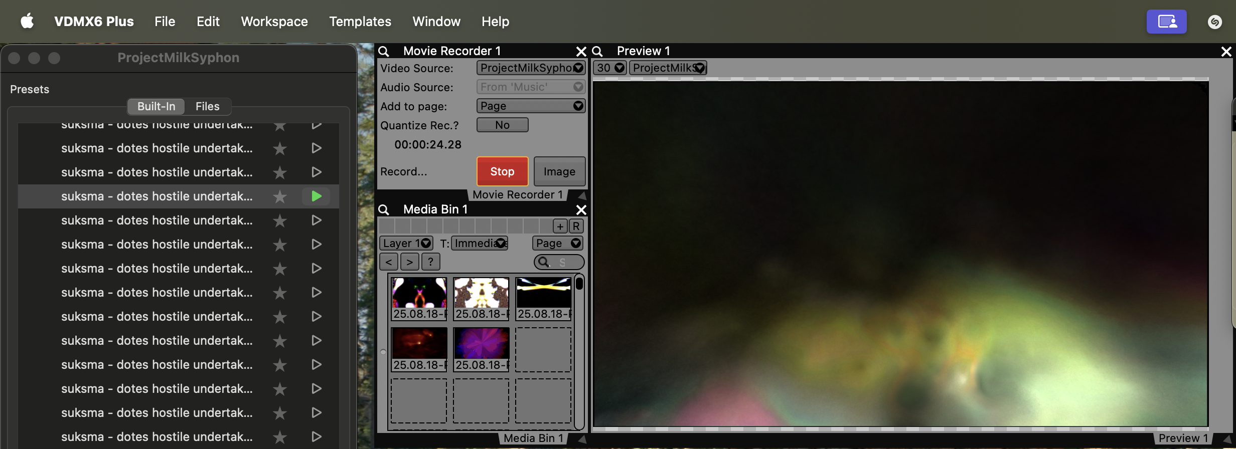Screen dimensions: 1236x449
Task: Open the VDMX6 Plus menu
Action: click(x=94, y=22)
